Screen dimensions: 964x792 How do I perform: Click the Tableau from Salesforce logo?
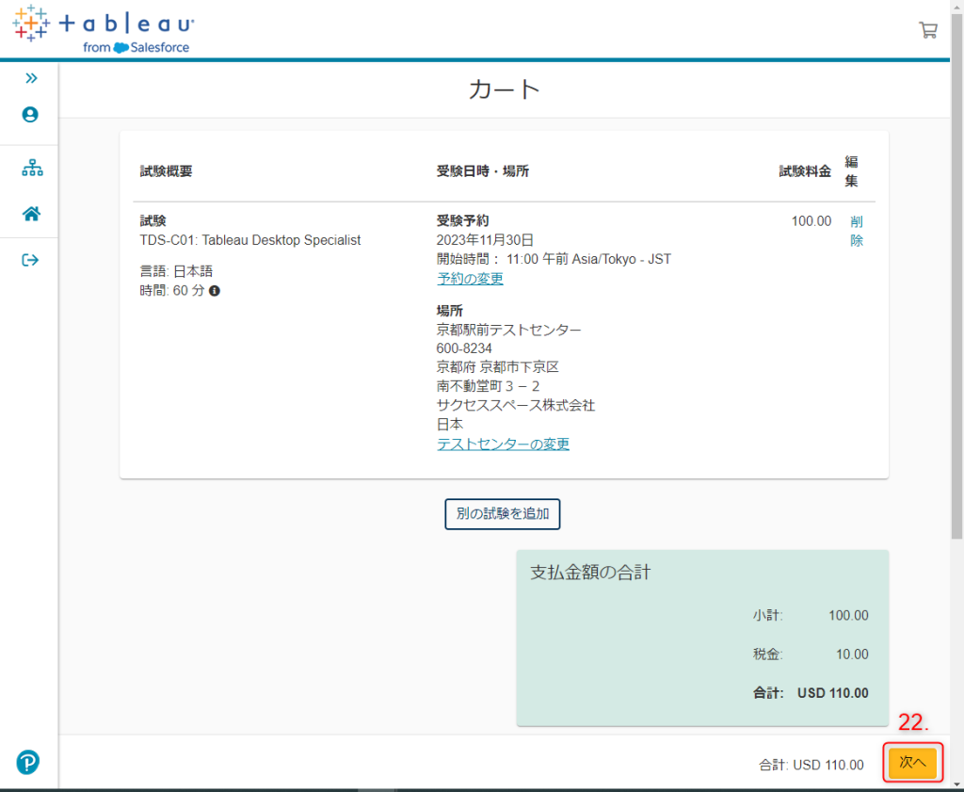coord(104,29)
